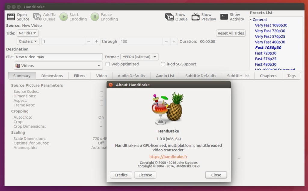Click the Show Preview icon

pos(196,17)
